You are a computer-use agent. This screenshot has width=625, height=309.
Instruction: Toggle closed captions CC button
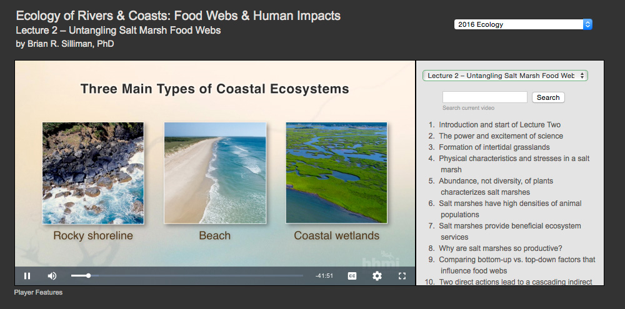352,276
